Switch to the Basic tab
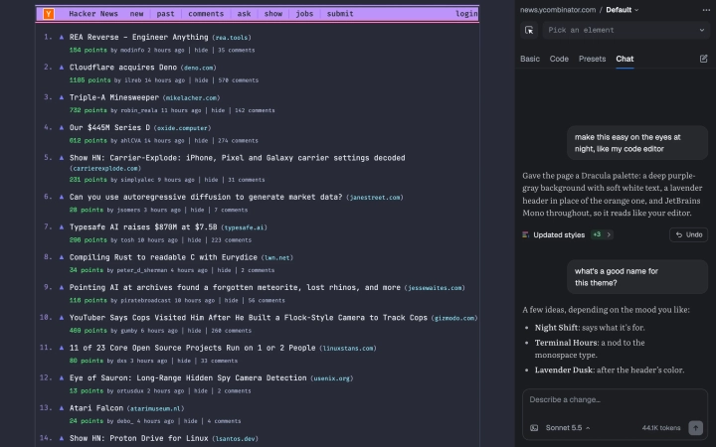716x447 pixels. point(530,59)
